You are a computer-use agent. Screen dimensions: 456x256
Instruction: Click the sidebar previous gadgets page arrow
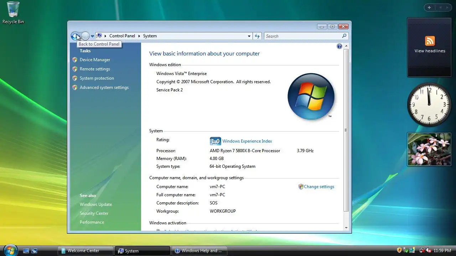click(440, 7)
